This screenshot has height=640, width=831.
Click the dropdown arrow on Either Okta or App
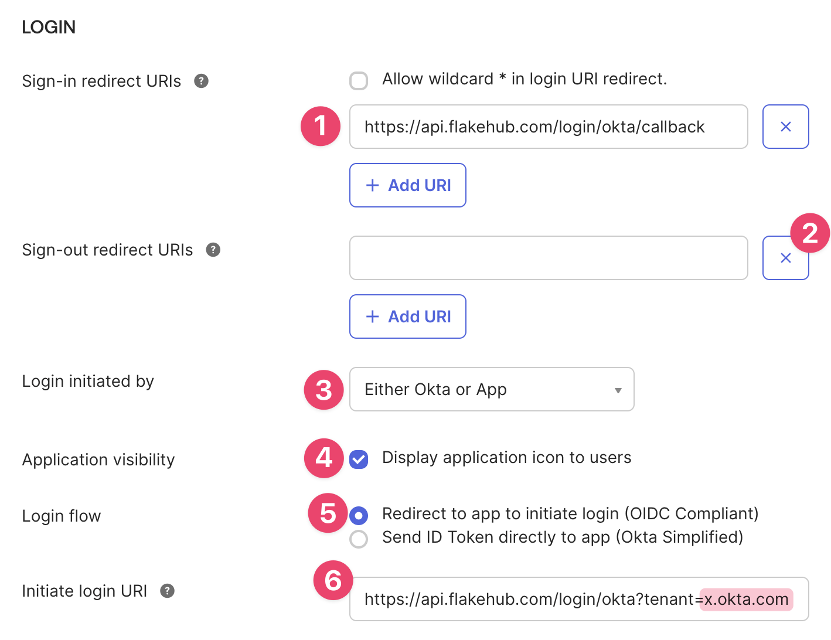pyautogui.click(x=618, y=390)
